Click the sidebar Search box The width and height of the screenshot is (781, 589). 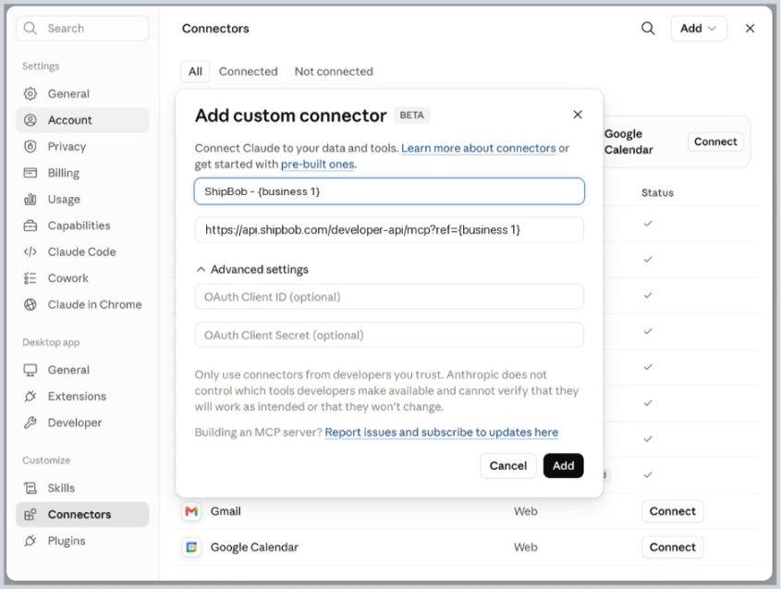click(82, 29)
